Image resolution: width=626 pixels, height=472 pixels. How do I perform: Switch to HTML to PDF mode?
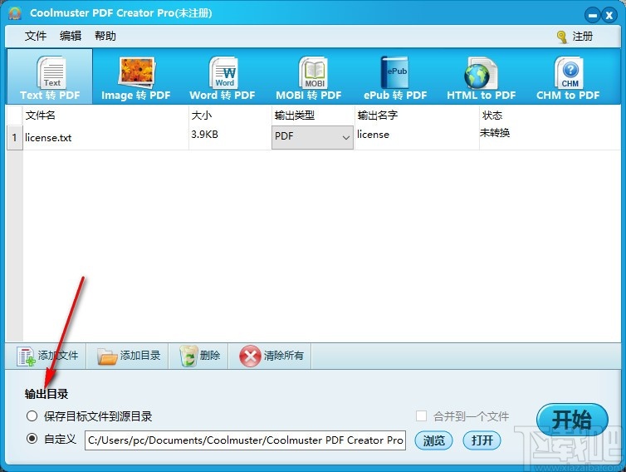point(482,76)
